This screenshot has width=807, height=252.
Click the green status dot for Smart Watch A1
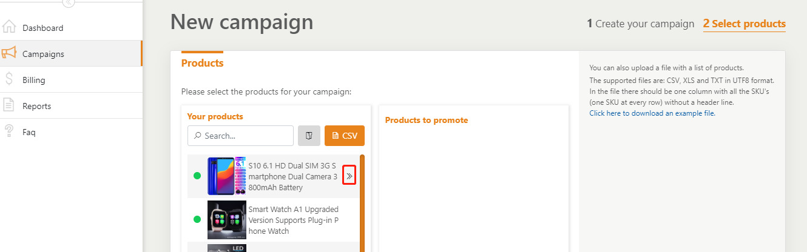click(x=197, y=219)
